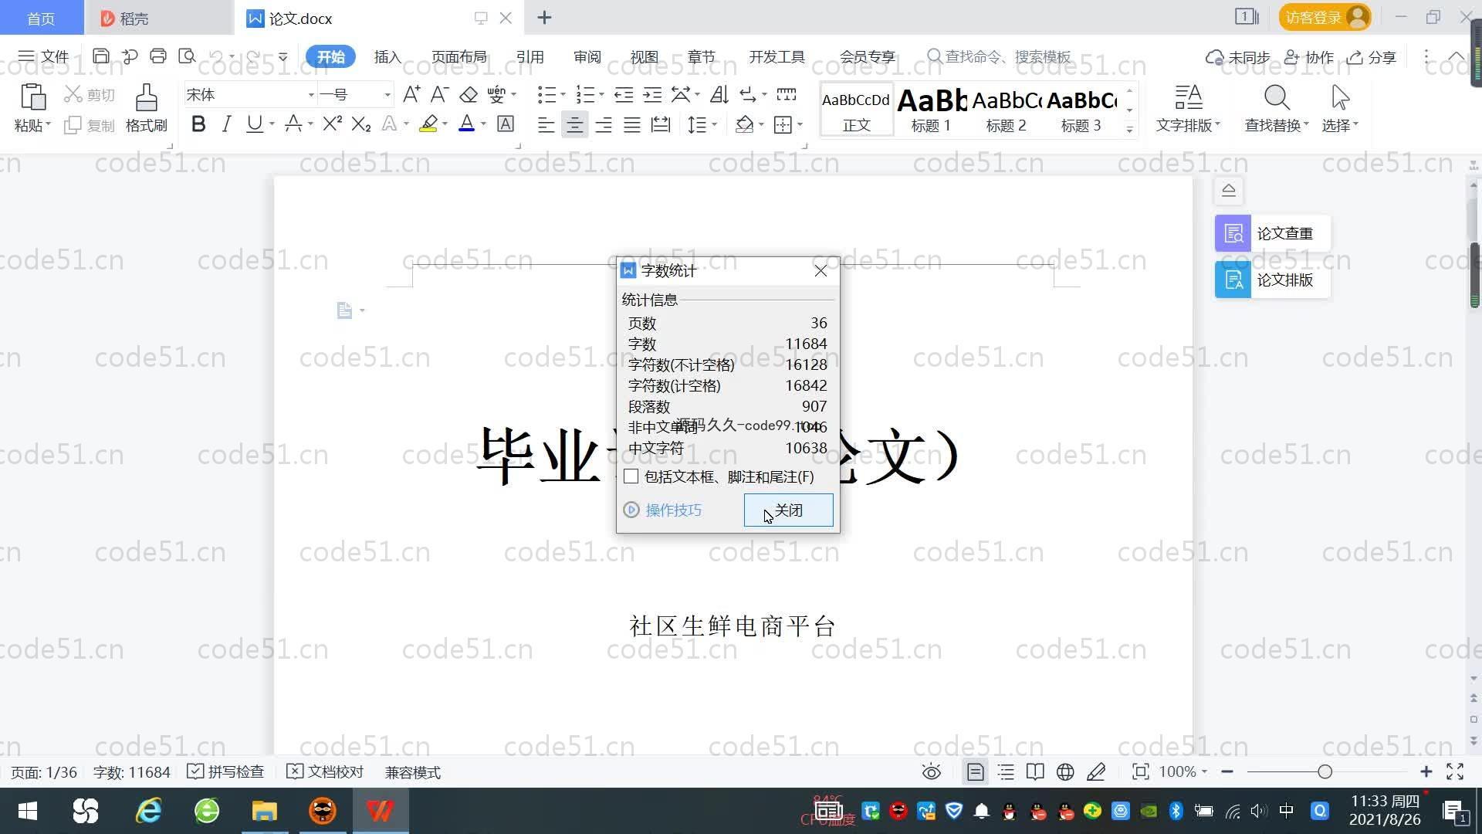The image size is (1482, 834).
Task: Click the zoom slider handle
Action: pyautogui.click(x=1325, y=772)
